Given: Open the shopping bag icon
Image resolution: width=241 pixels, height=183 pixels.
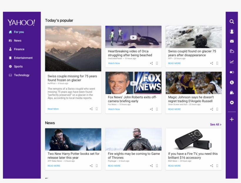Looking at the screenshot, I should (232, 93).
